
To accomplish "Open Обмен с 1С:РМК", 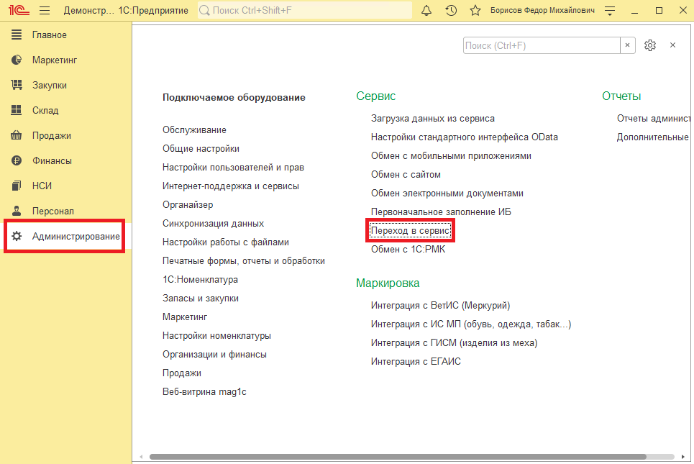I will pyautogui.click(x=408, y=250).
